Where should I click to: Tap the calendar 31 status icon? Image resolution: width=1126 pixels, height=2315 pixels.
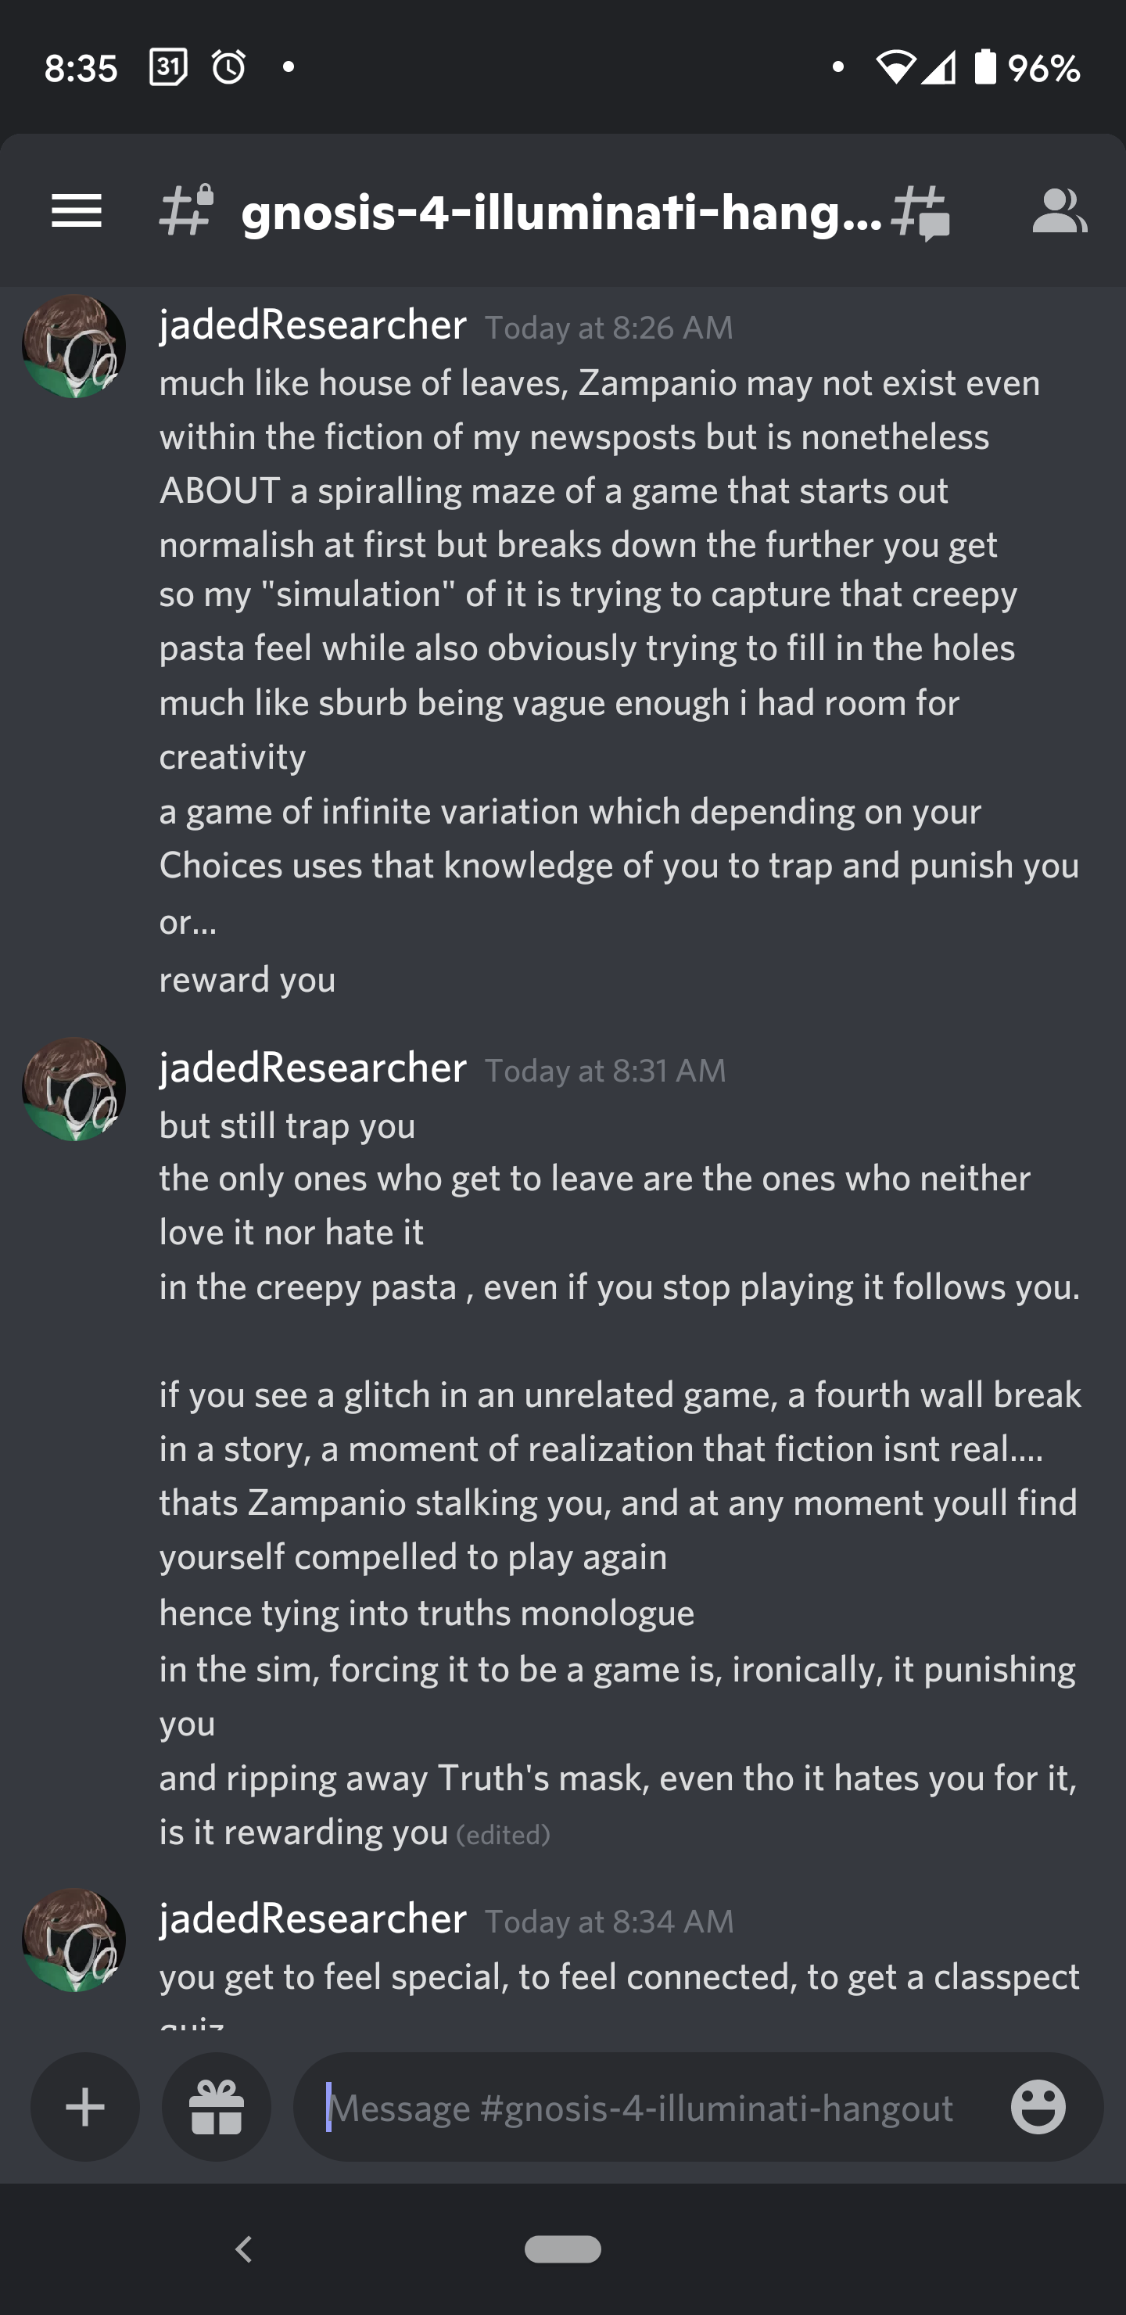[168, 66]
